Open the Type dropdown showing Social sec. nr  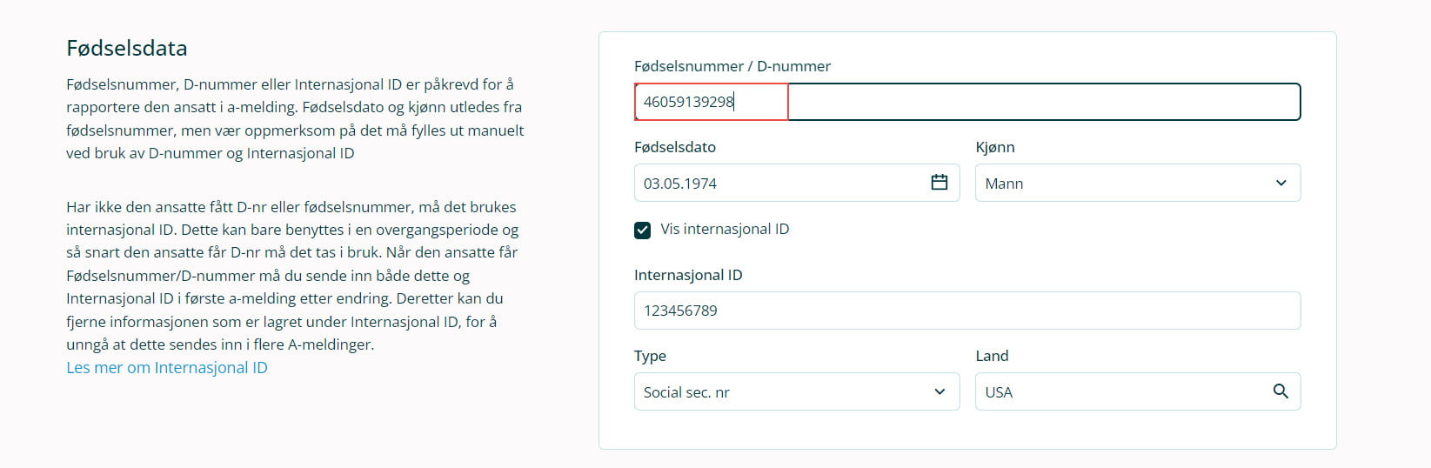point(783,391)
